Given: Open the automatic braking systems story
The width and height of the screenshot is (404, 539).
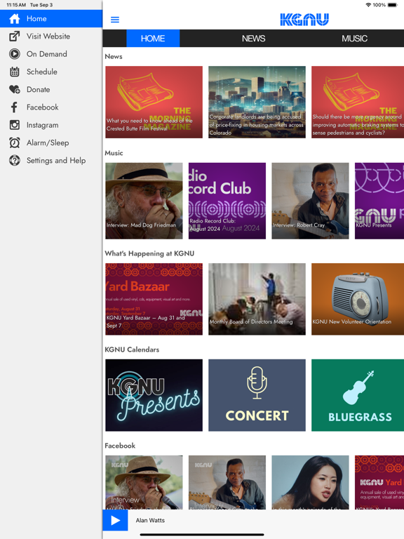Looking at the screenshot, I should coord(358,102).
